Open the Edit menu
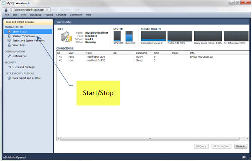The width and height of the screenshot is (252, 161). click(15, 15)
